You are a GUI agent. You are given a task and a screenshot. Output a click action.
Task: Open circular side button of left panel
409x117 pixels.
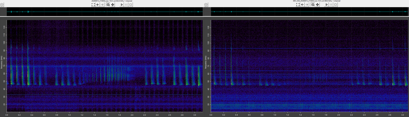(2, 5)
